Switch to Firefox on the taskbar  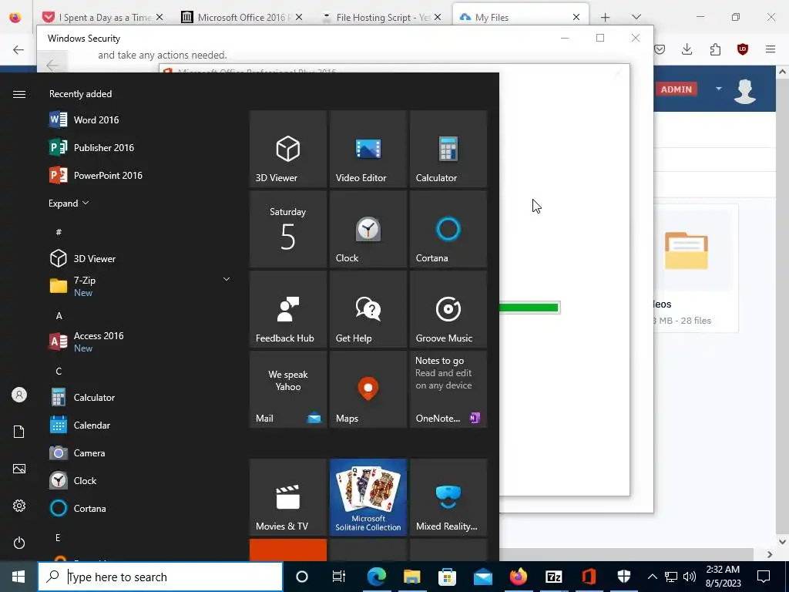tap(518, 577)
